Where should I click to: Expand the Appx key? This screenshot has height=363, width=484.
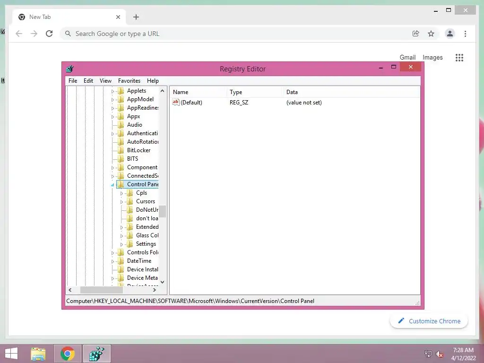coord(112,117)
